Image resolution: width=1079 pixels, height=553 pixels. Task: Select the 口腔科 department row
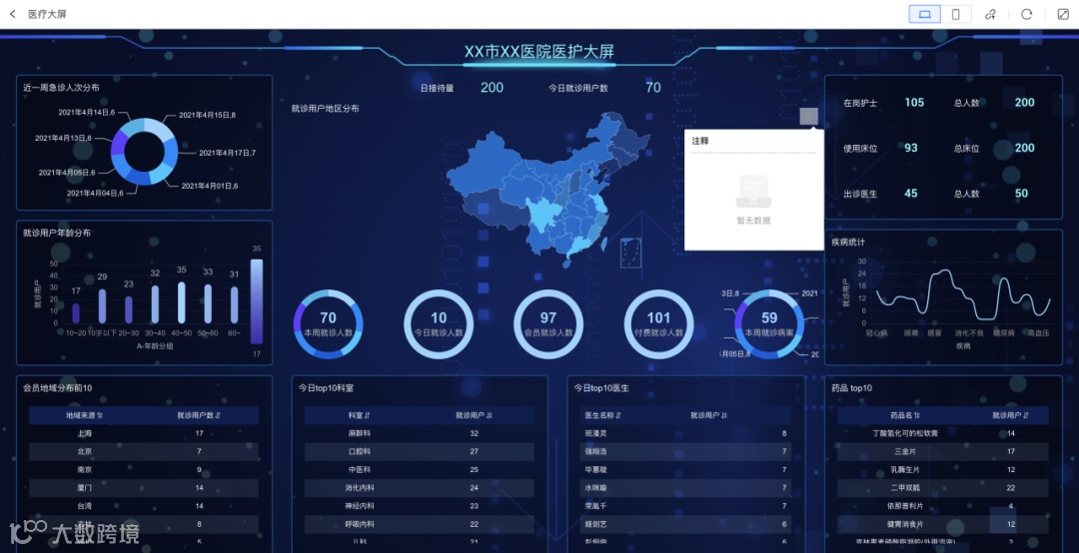pyautogui.click(x=419, y=451)
